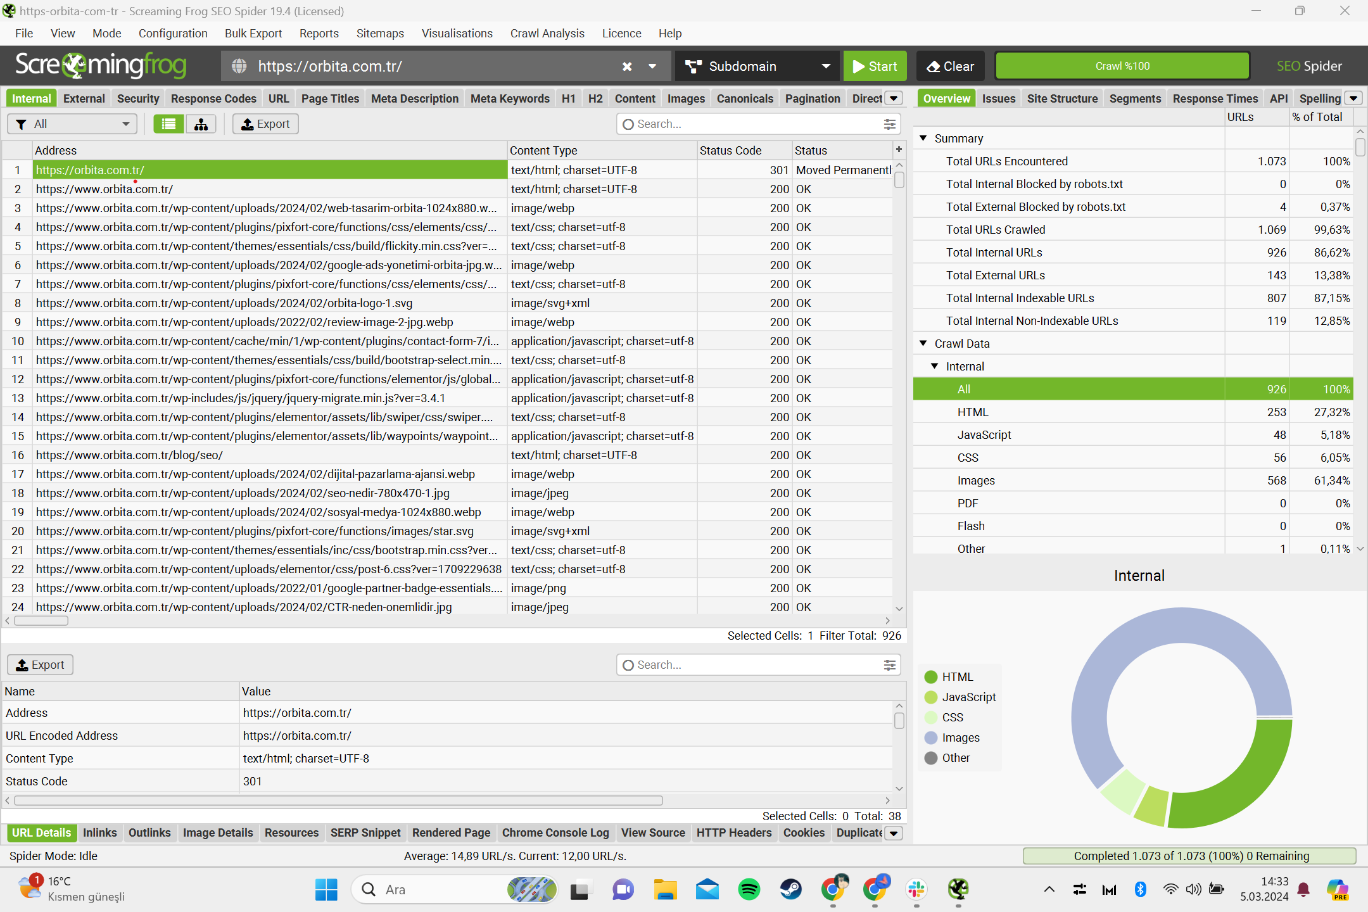This screenshot has width=1368, height=912.
Task: Open the URL history dropdown arrow
Action: point(652,66)
